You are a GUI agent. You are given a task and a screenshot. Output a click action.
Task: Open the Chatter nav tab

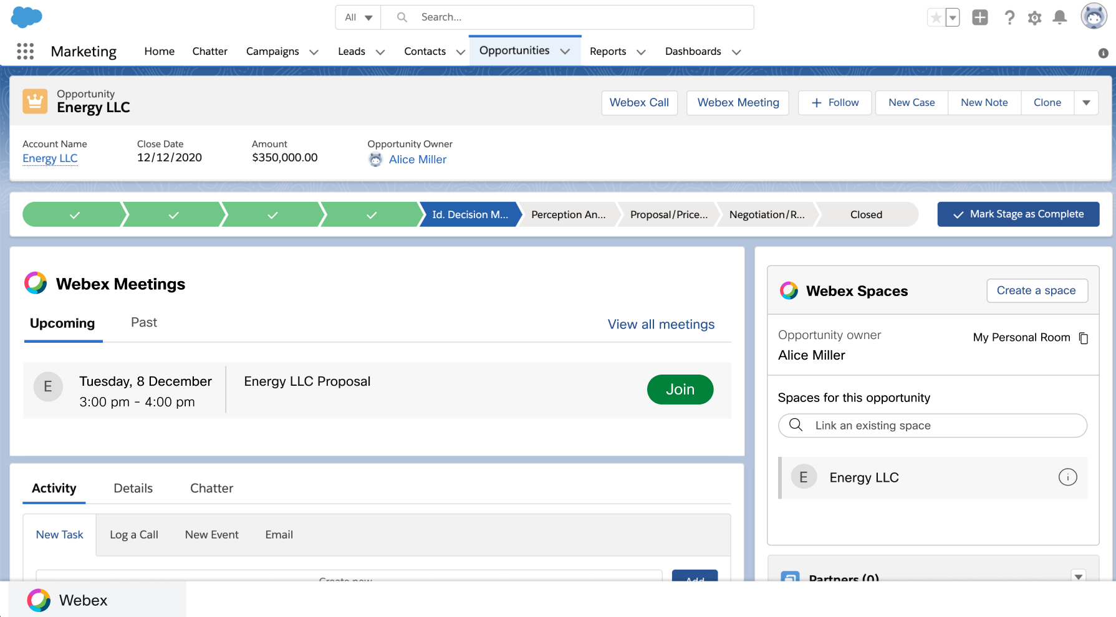(210, 51)
